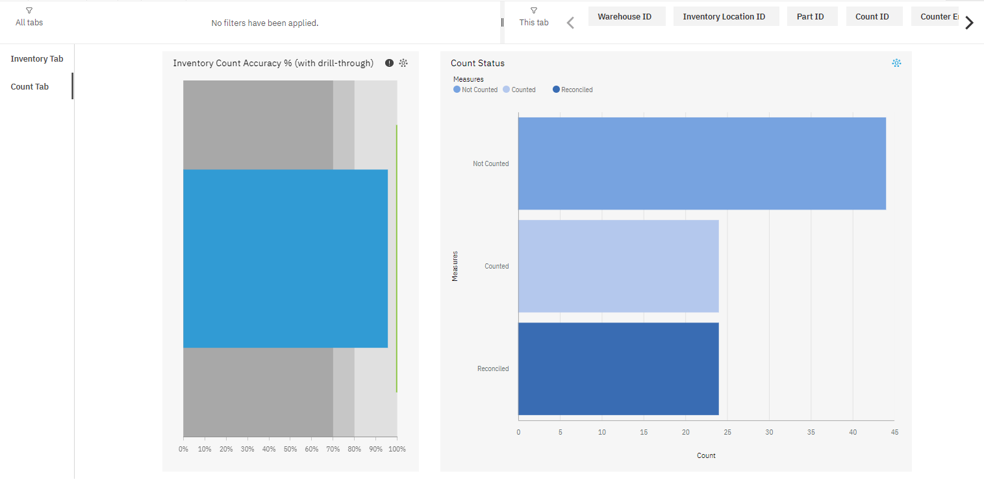984x482 pixels.
Task: Open the Part ID filter dropdown
Action: [812, 17]
